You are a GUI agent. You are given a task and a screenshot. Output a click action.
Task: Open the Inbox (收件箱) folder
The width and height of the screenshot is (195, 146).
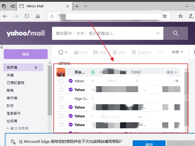(23, 67)
